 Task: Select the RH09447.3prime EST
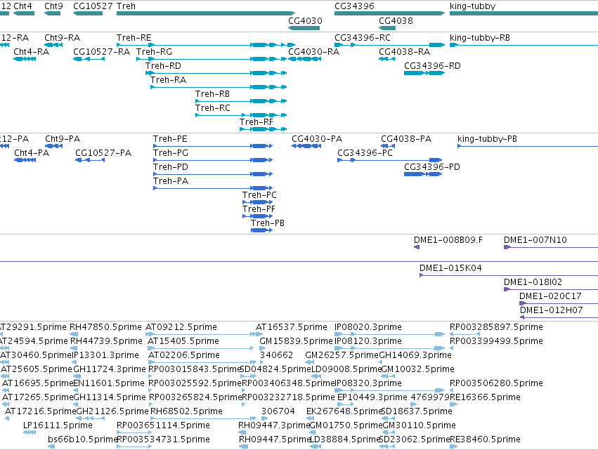tap(242, 432)
